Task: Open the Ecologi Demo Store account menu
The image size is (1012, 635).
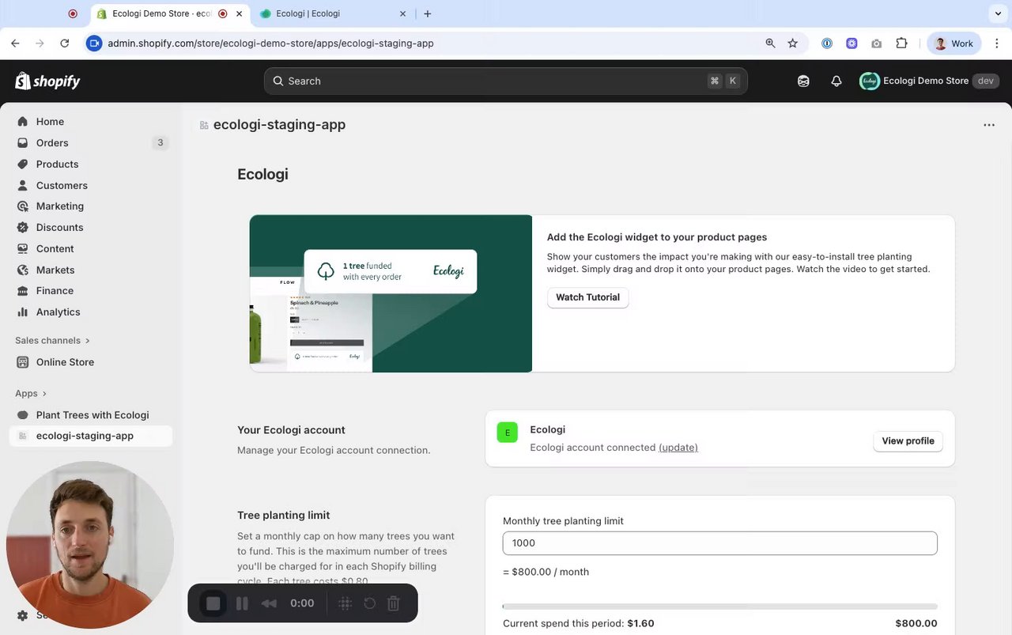Action: 930,81
